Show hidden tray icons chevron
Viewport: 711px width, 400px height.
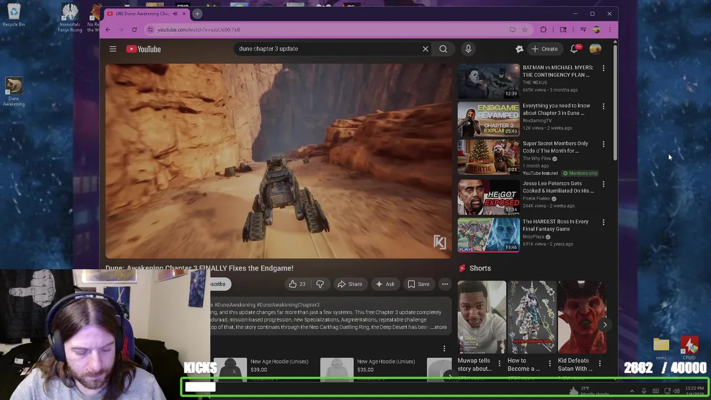pyautogui.click(x=632, y=391)
